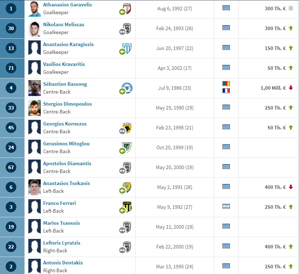This screenshot has width=299, height=274.
Task: Click the round blue club logo beside Sébastien Bassong
Action: tap(127, 88)
